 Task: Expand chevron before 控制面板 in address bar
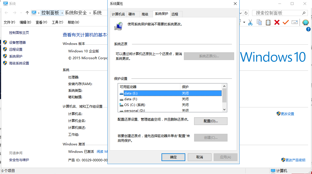tap(39, 13)
